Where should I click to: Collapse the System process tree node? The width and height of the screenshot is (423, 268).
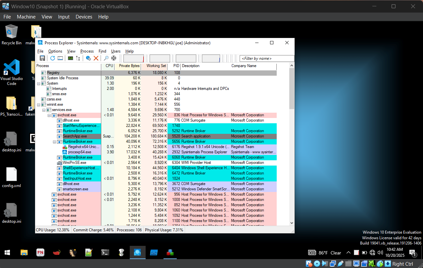pos(38,83)
